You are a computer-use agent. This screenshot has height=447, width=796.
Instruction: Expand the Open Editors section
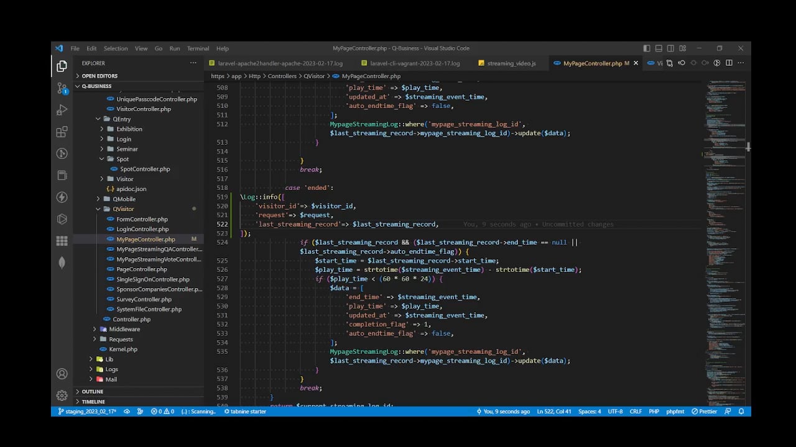point(138,76)
